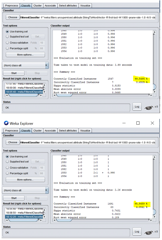Switch to Preprocess tab in the Weka Explorer window

12,131
